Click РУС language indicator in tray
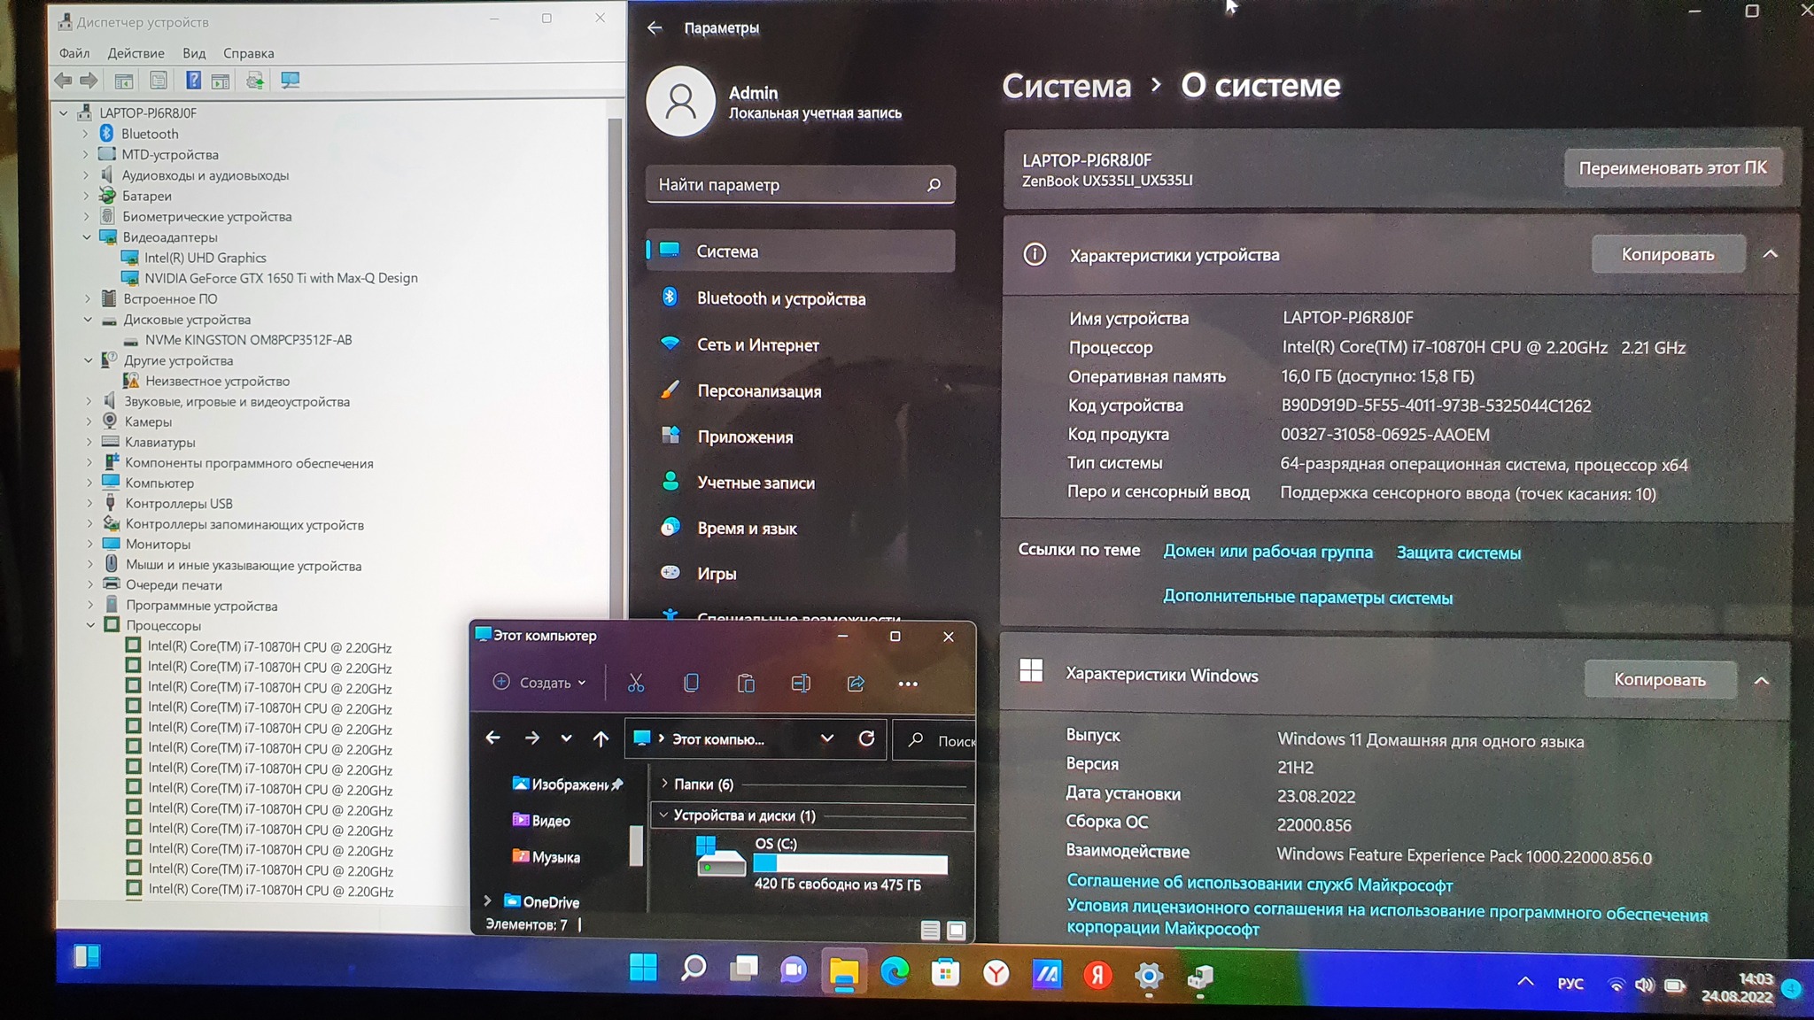This screenshot has width=1814, height=1020. pos(1570,984)
